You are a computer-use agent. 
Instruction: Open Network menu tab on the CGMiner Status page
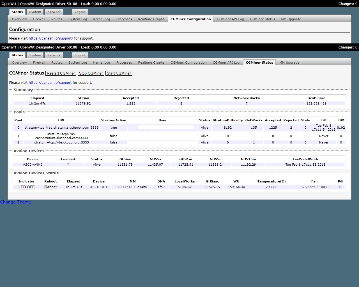click(x=54, y=55)
